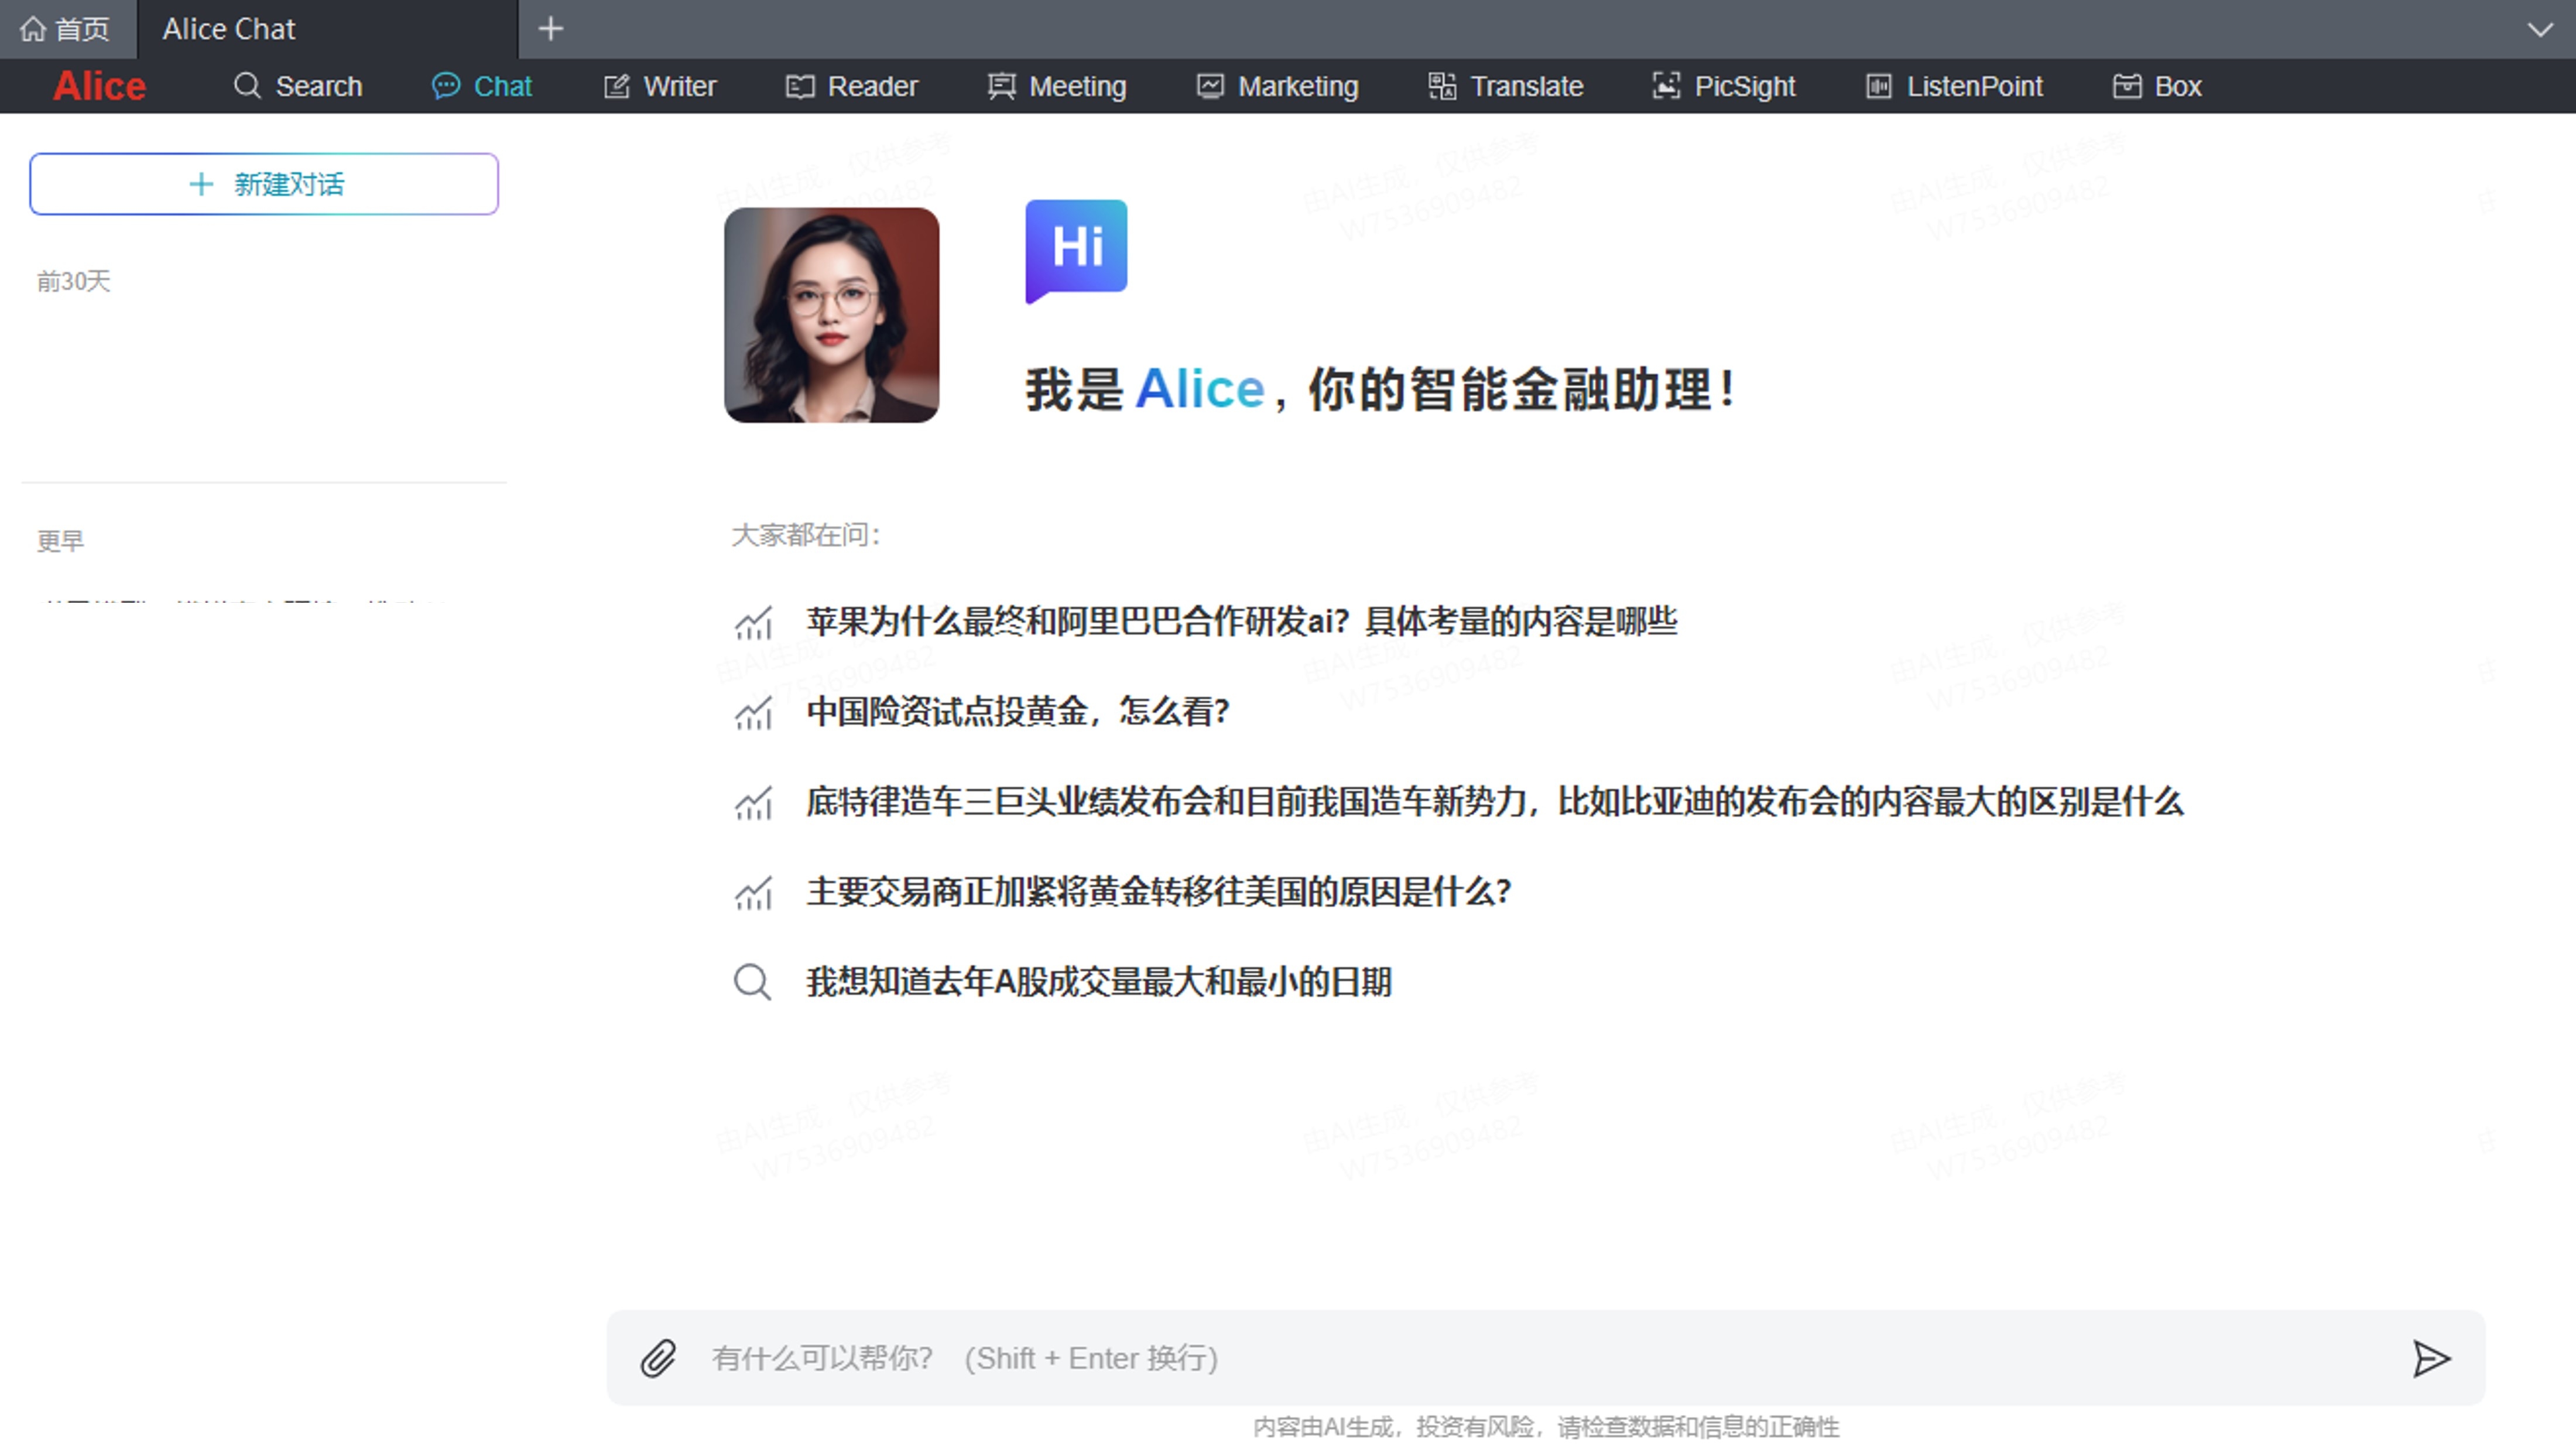Switch to the Alice Chat tab
Screen dimensions: 2576x1445
click(228, 28)
